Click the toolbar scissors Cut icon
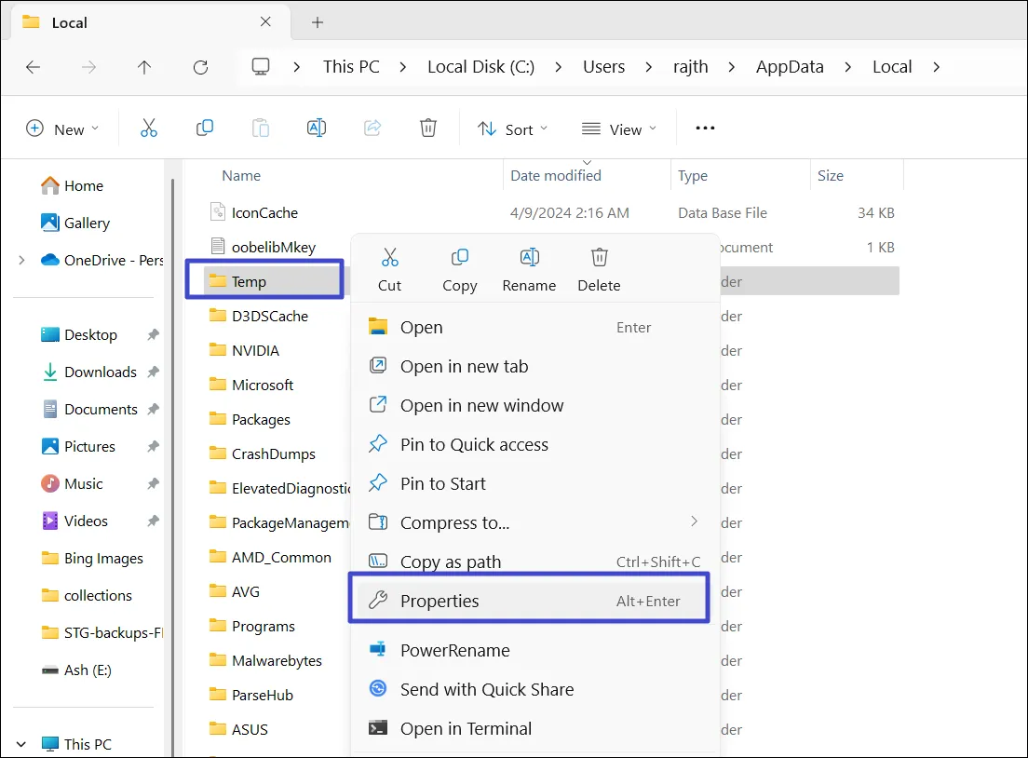This screenshot has height=758, width=1028. click(149, 129)
